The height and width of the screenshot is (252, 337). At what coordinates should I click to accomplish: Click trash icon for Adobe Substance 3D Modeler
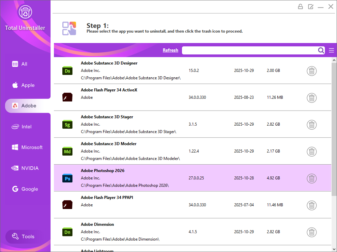pyautogui.click(x=312, y=152)
